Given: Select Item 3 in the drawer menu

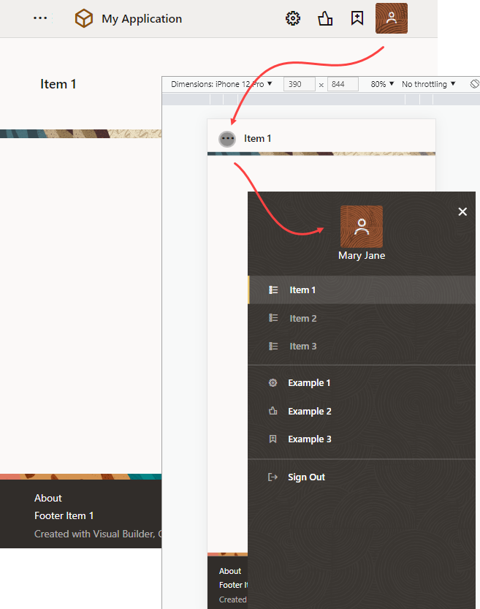Looking at the screenshot, I should [362, 346].
